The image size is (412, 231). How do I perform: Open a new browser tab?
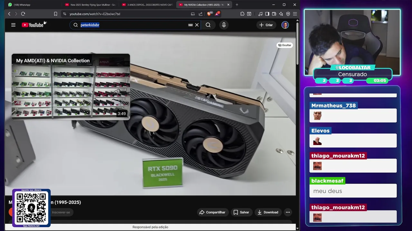[237, 5]
